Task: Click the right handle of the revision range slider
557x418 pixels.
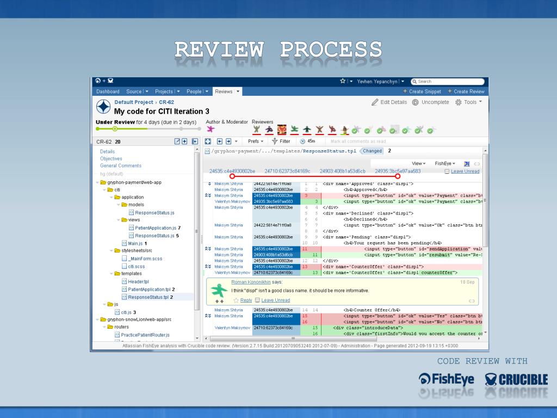Action: [398, 176]
